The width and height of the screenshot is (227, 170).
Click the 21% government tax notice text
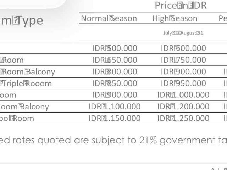(x=113, y=140)
